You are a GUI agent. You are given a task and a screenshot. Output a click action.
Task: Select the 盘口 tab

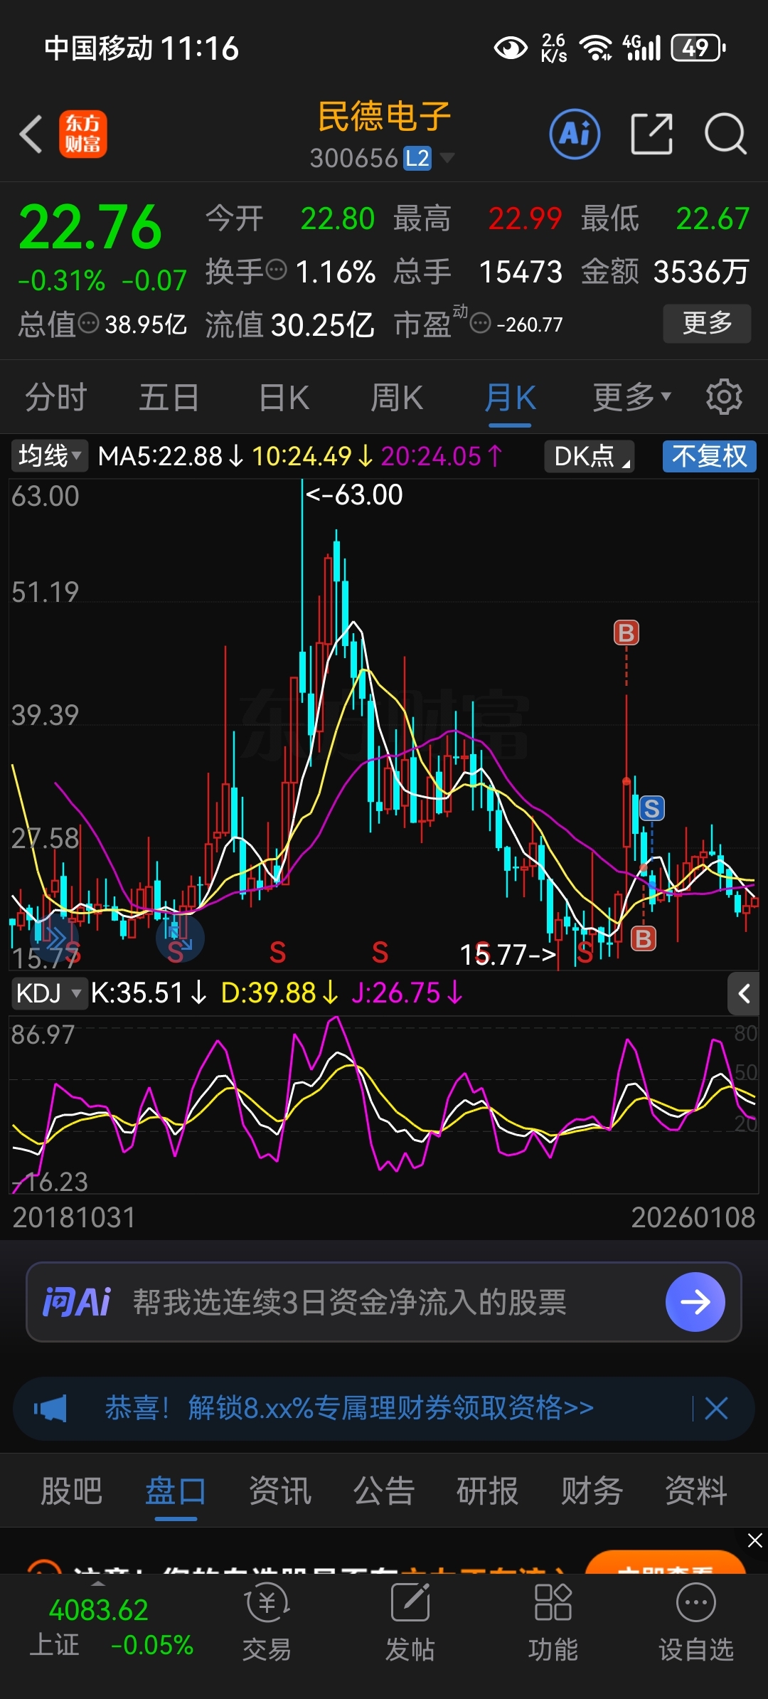[x=176, y=1491]
